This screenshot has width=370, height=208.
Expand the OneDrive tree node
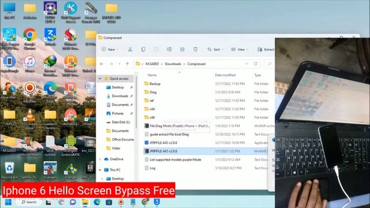(100, 159)
